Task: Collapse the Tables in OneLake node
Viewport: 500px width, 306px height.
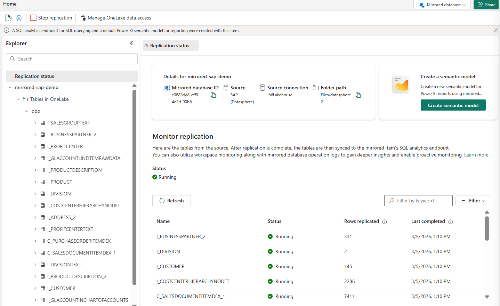Action: click(18, 99)
